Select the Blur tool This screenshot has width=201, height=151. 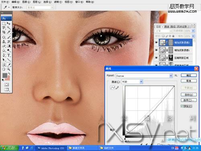(4, 50)
